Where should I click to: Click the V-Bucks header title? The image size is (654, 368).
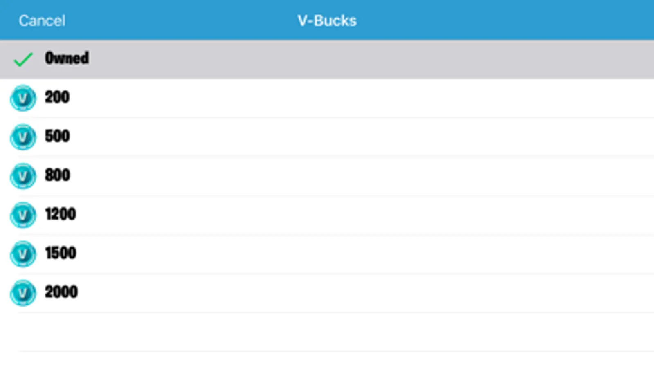coord(327,20)
